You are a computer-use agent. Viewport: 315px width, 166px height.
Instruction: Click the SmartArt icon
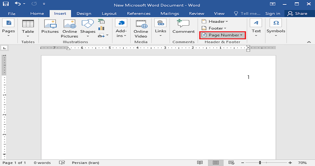tap(101, 21)
